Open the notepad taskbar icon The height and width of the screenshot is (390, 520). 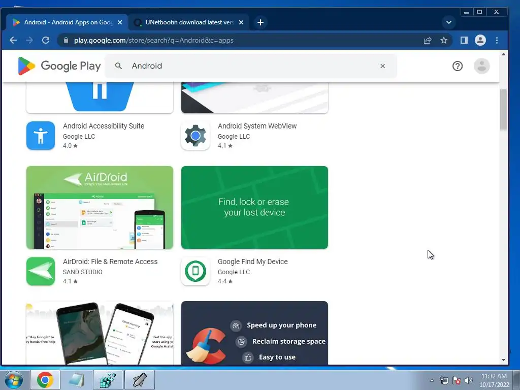76,380
